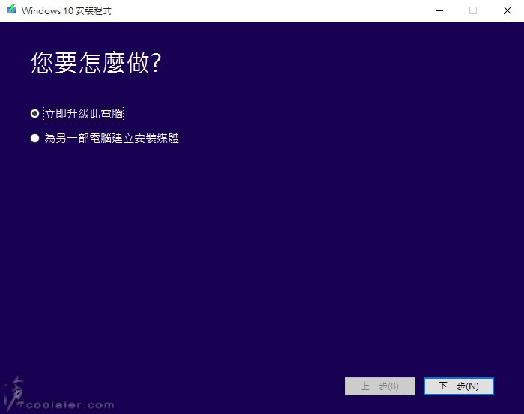
Task: Click blank purple space left of 上一步(B)
Action: pyautogui.click(x=225, y=386)
